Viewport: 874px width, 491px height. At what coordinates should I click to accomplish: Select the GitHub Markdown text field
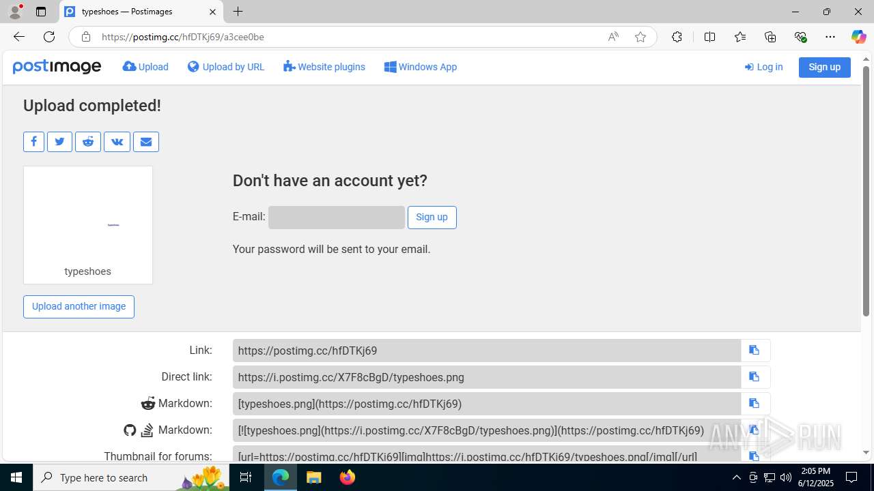tap(487, 430)
